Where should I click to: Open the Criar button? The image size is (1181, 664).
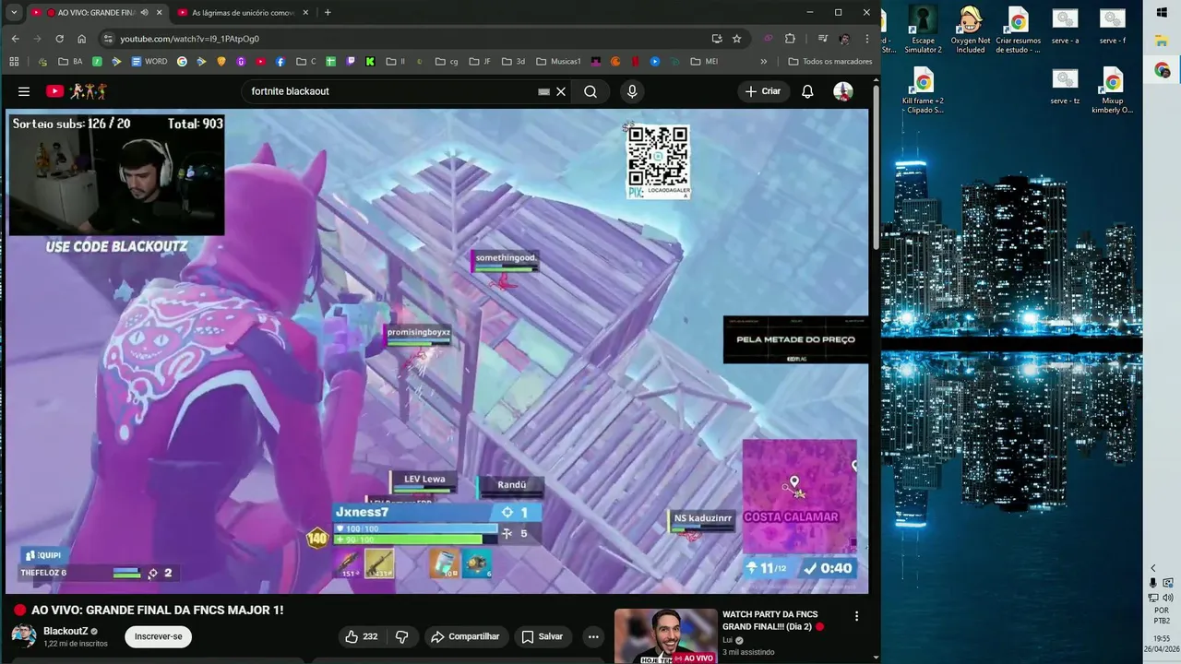pyautogui.click(x=763, y=91)
